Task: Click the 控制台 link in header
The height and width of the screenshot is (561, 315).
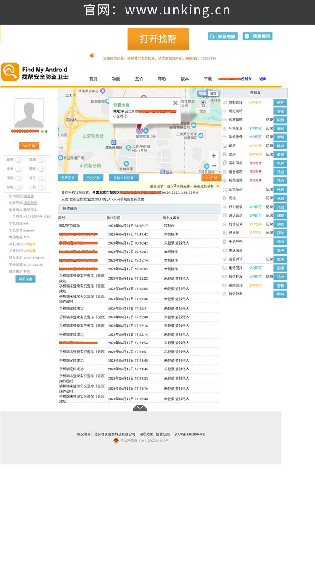Action: 246,79
